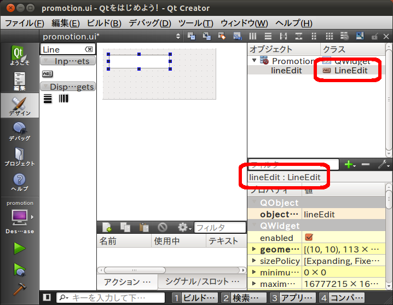Toggle the sidebar visibility button in status bar
This screenshot has width=393, height=305.
(47, 297)
